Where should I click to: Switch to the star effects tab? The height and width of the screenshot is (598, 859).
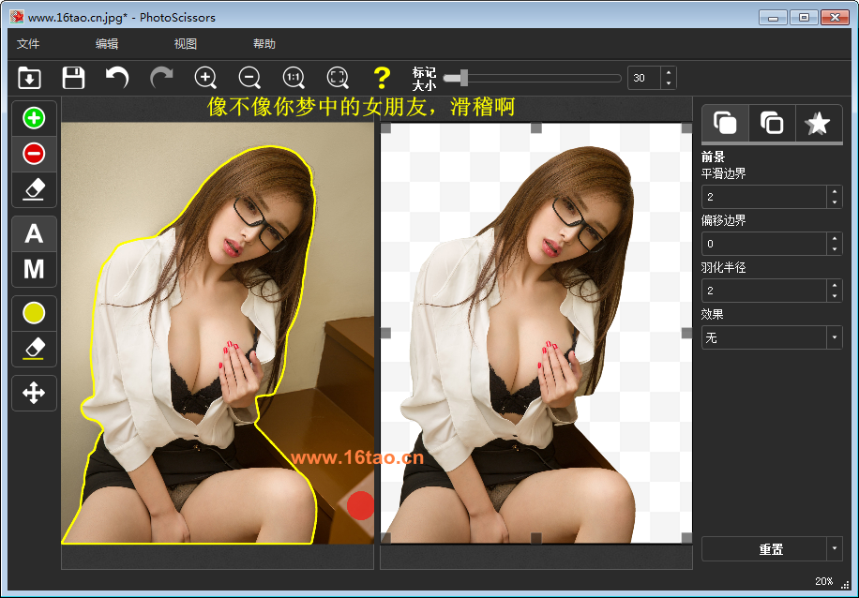point(818,123)
